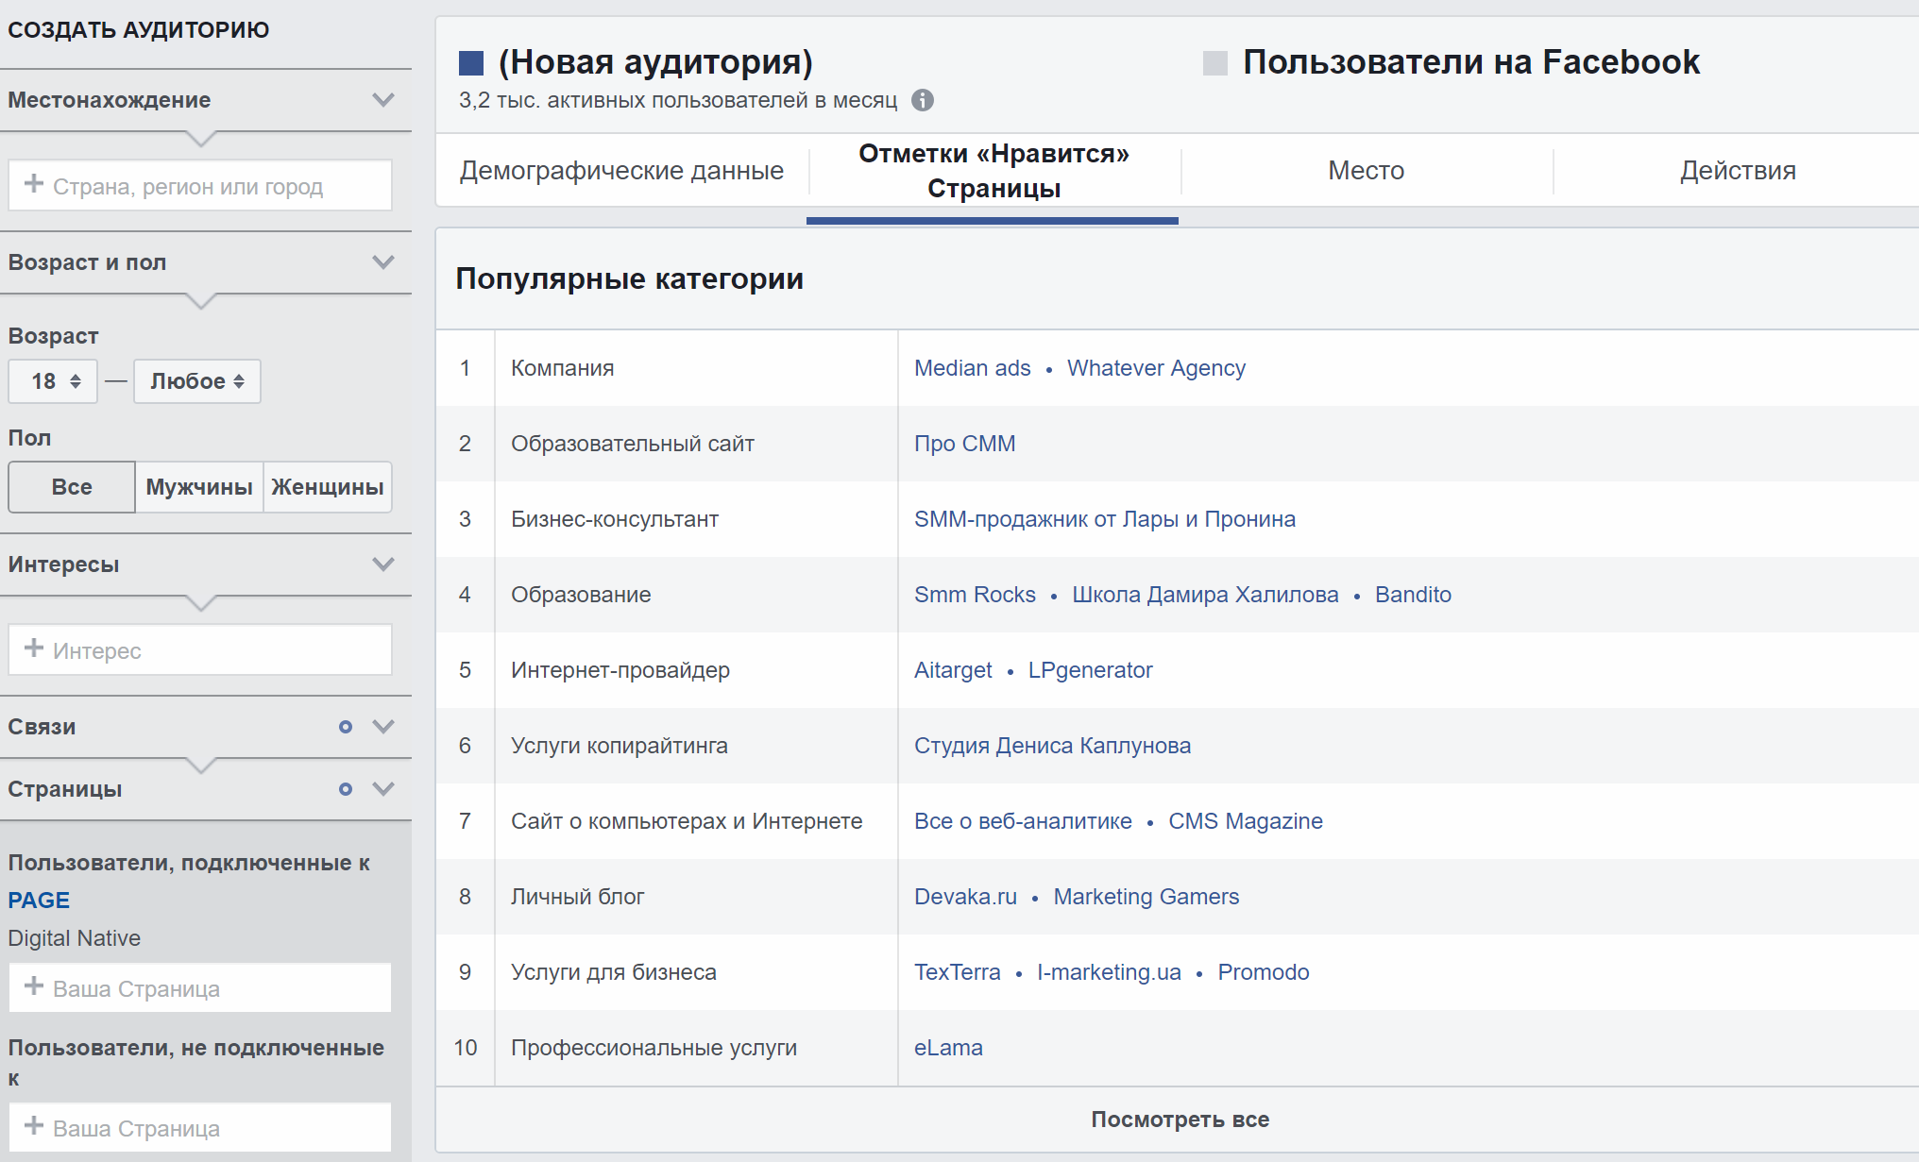Open SMM-продажник от Лары и Пронина link
This screenshot has height=1162, width=1919.
point(1104,519)
